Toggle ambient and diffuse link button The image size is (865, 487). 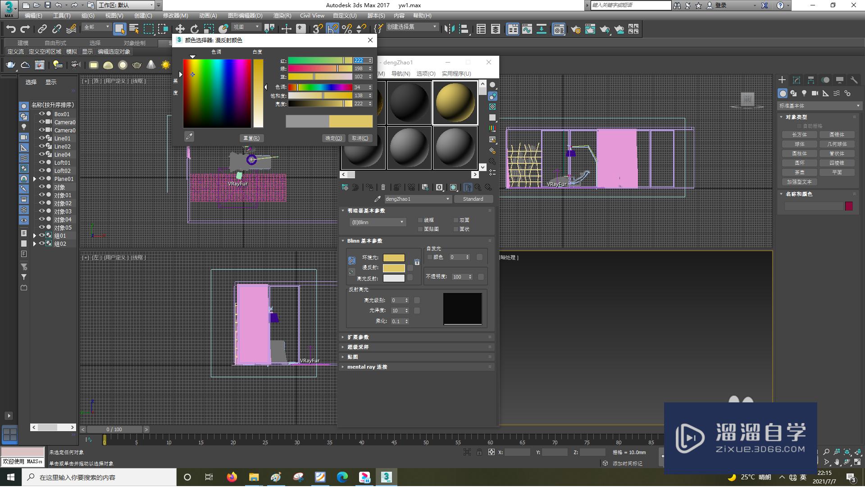pyautogui.click(x=352, y=261)
